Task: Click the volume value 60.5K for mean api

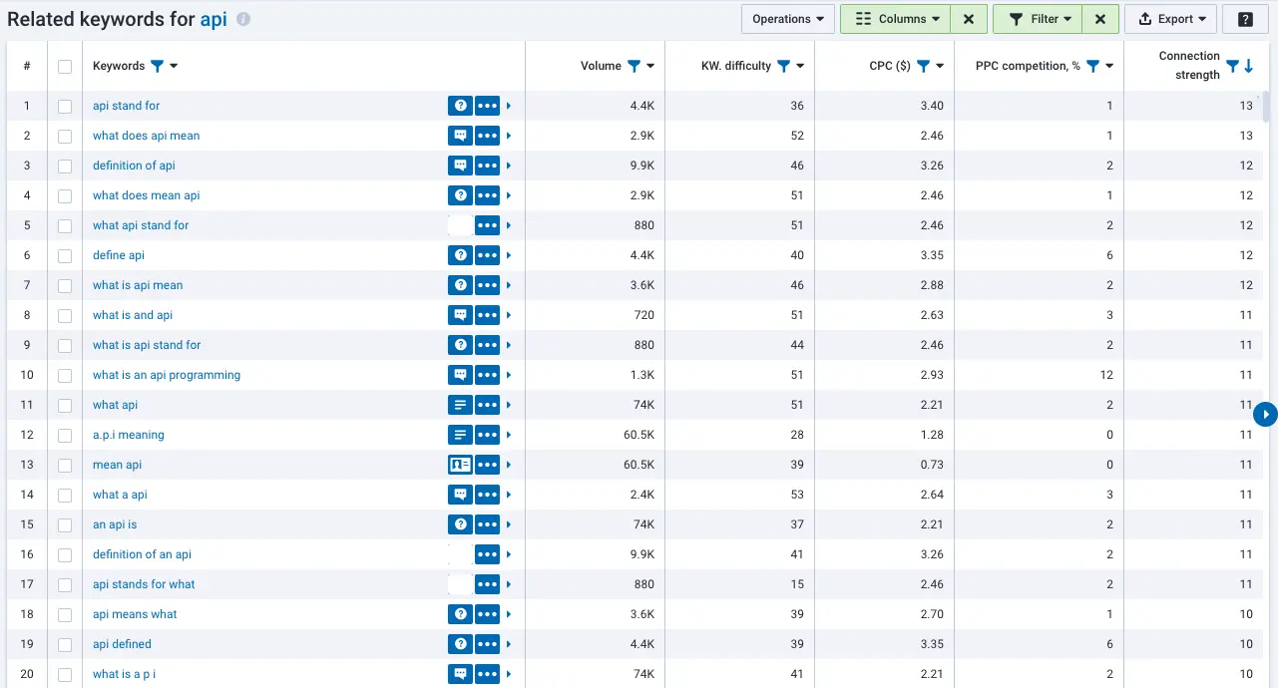Action: pyautogui.click(x=639, y=465)
